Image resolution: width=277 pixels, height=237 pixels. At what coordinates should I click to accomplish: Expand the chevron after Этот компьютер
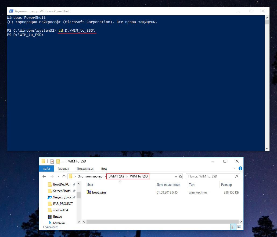point(105,176)
